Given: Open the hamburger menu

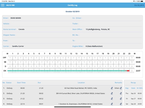Looking at the screenshot, I should 3,5.
